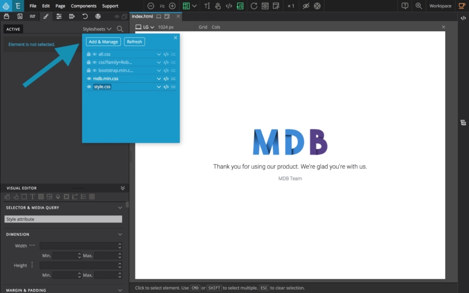Edit code of mdb.min.css
The height and width of the screenshot is (293, 469).
(166, 79)
